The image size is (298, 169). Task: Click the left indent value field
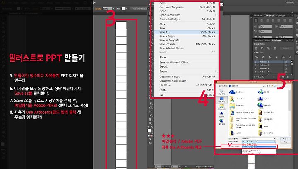[266, 27]
